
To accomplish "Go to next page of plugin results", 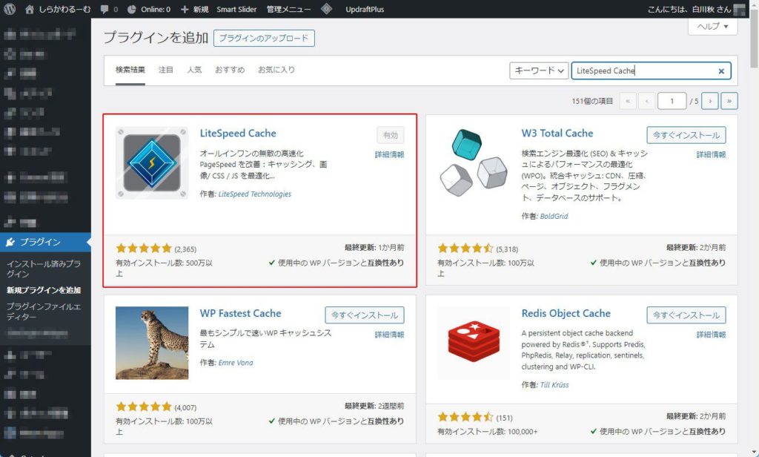I will (x=710, y=101).
